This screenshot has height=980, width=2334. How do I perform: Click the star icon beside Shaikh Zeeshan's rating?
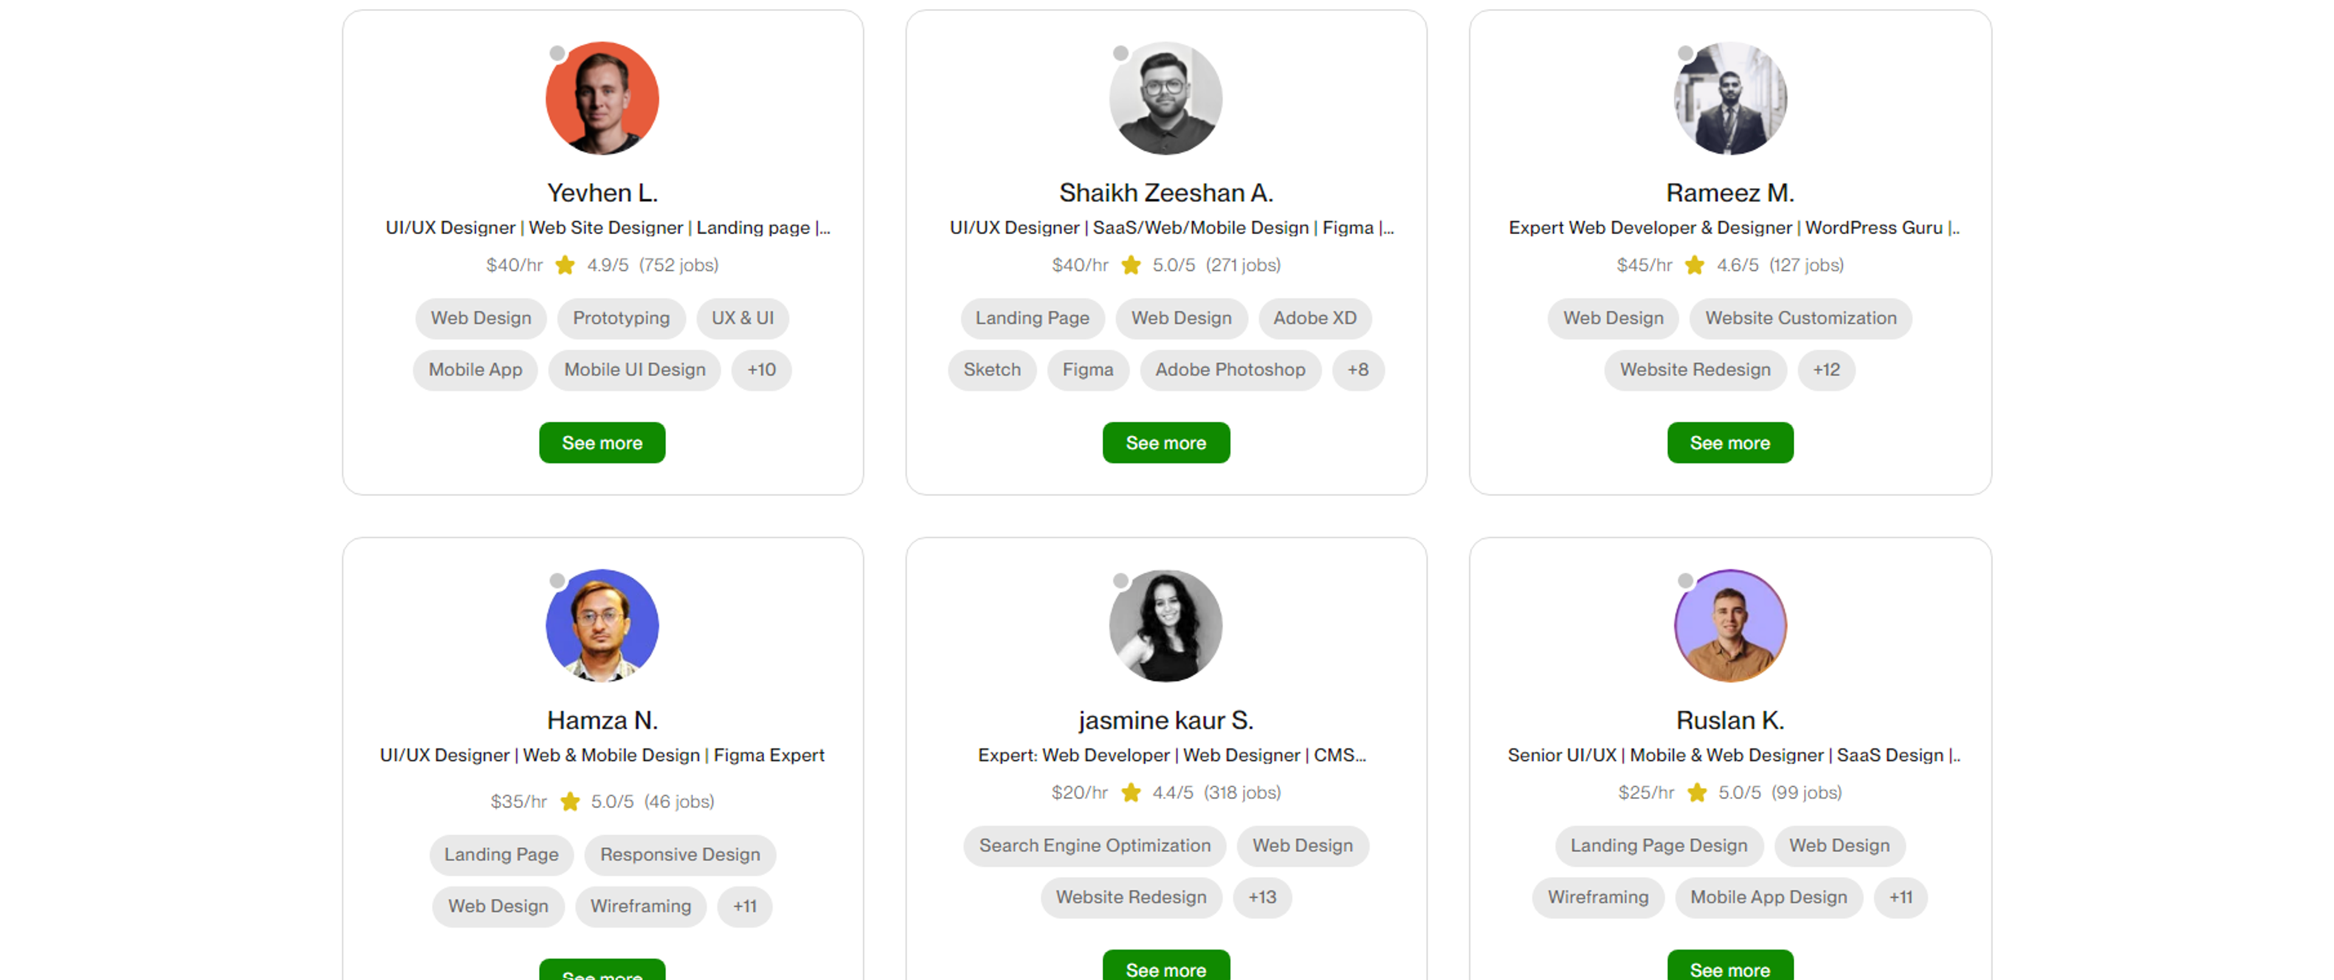(1131, 264)
